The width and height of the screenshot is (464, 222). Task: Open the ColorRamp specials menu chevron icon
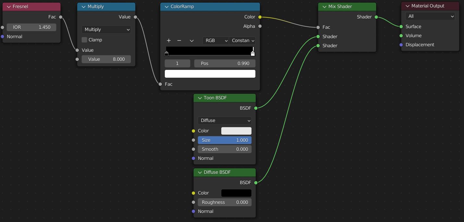(x=191, y=41)
